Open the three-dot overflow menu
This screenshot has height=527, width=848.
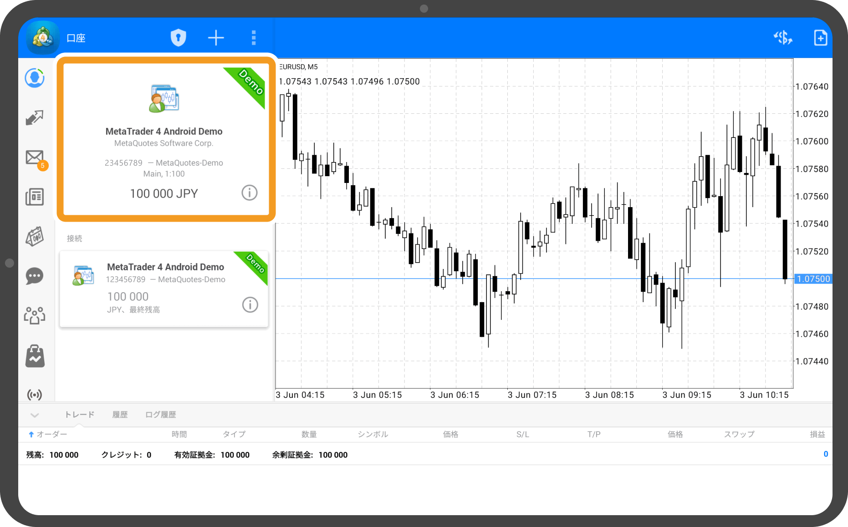[254, 38]
